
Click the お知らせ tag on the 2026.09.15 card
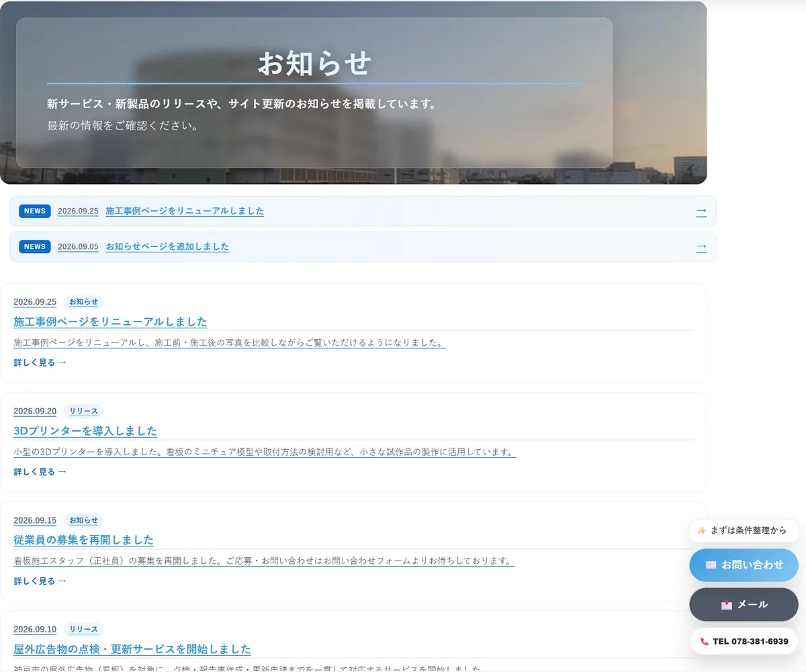(83, 520)
